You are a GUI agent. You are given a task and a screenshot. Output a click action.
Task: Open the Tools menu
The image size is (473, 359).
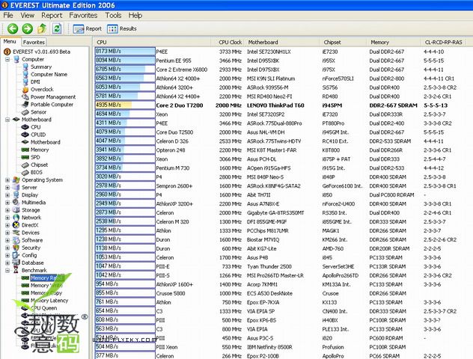[113, 16]
